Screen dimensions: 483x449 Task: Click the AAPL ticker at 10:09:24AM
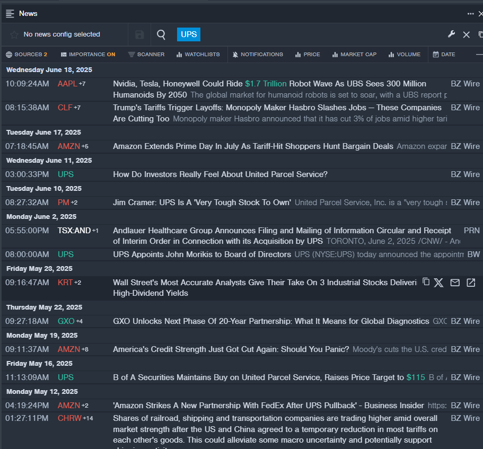(x=67, y=84)
